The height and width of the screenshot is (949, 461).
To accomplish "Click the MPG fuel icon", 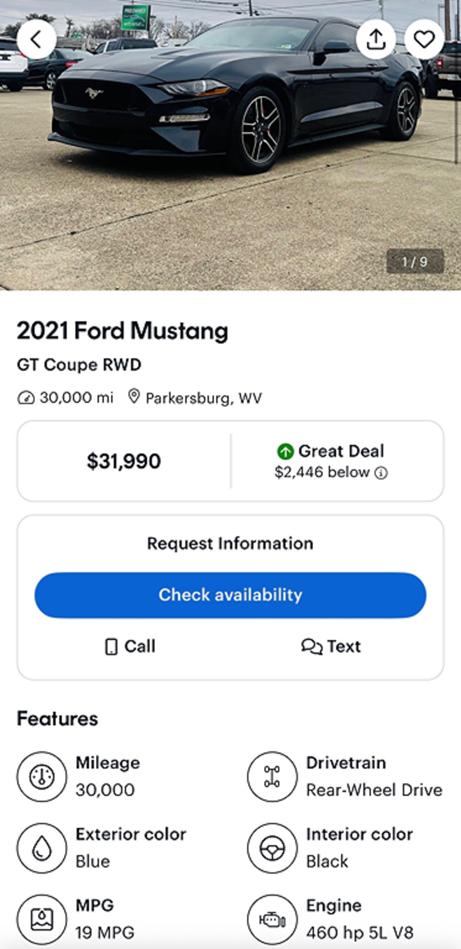I will pyautogui.click(x=42, y=919).
